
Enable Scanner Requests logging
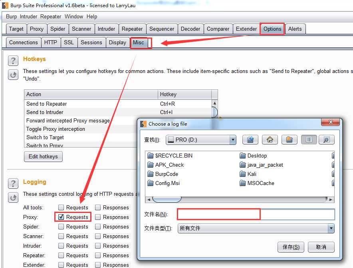click(x=61, y=236)
